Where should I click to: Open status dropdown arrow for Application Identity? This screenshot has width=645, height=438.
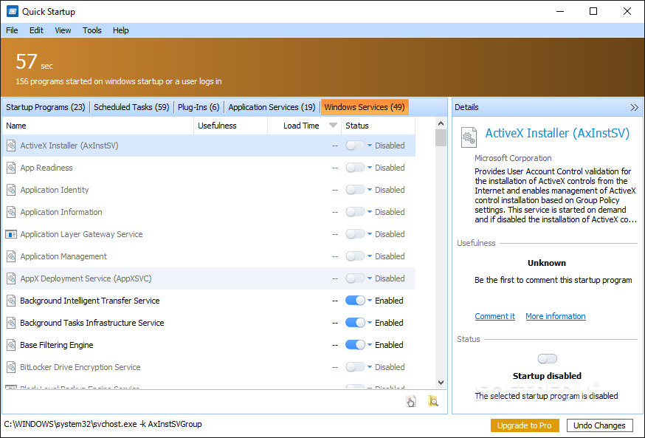point(370,190)
